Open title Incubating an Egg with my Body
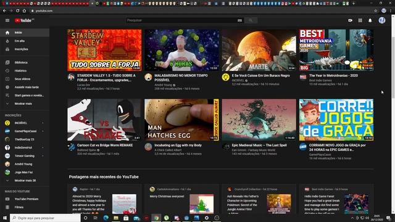The height and width of the screenshot is (222, 395). (x=178, y=146)
